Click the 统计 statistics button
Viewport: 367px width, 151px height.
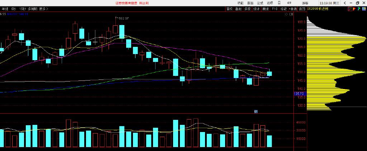(257, 9)
